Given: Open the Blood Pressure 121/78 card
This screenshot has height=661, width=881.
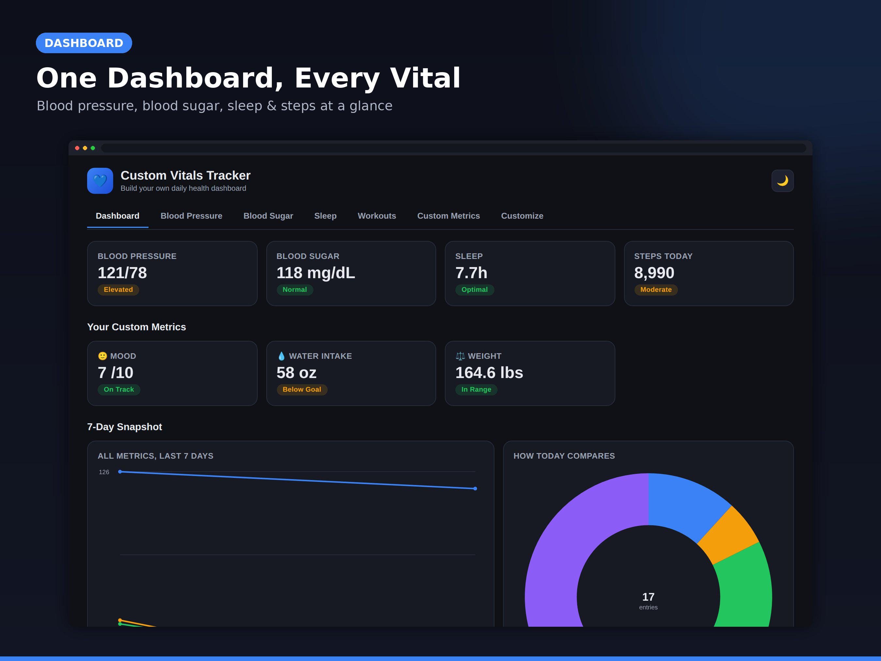Looking at the screenshot, I should [172, 273].
